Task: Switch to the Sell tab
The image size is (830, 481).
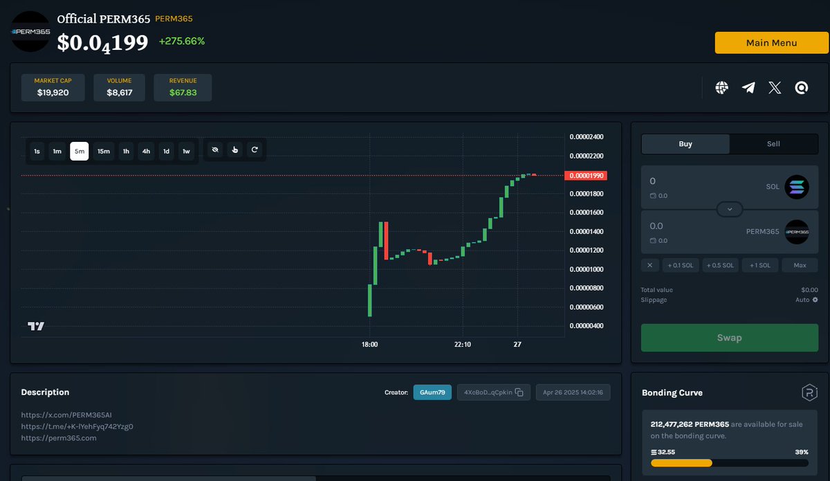Action: 773,144
